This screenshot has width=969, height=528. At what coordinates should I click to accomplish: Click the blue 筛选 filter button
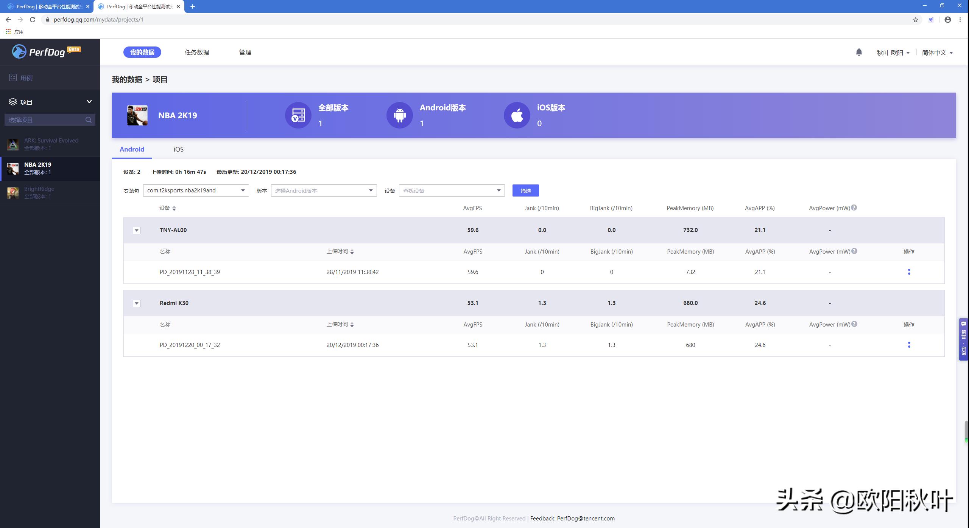(525, 190)
